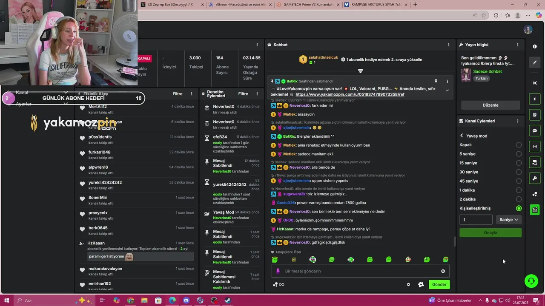Viewport: 545px width, 306px height.
Task: Select the first green halo follower emote
Action: click(x=275, y=259)
